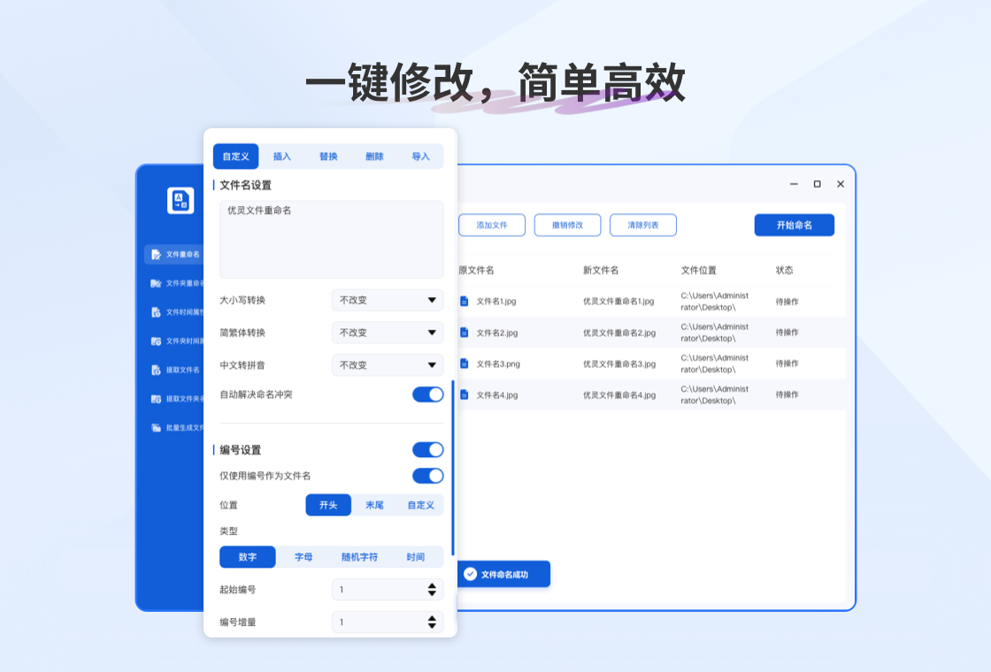Increase 起始编号 with the stepper arrow
Image resolution: width=991 pixels, height=672 pixels.
(432, 584)
